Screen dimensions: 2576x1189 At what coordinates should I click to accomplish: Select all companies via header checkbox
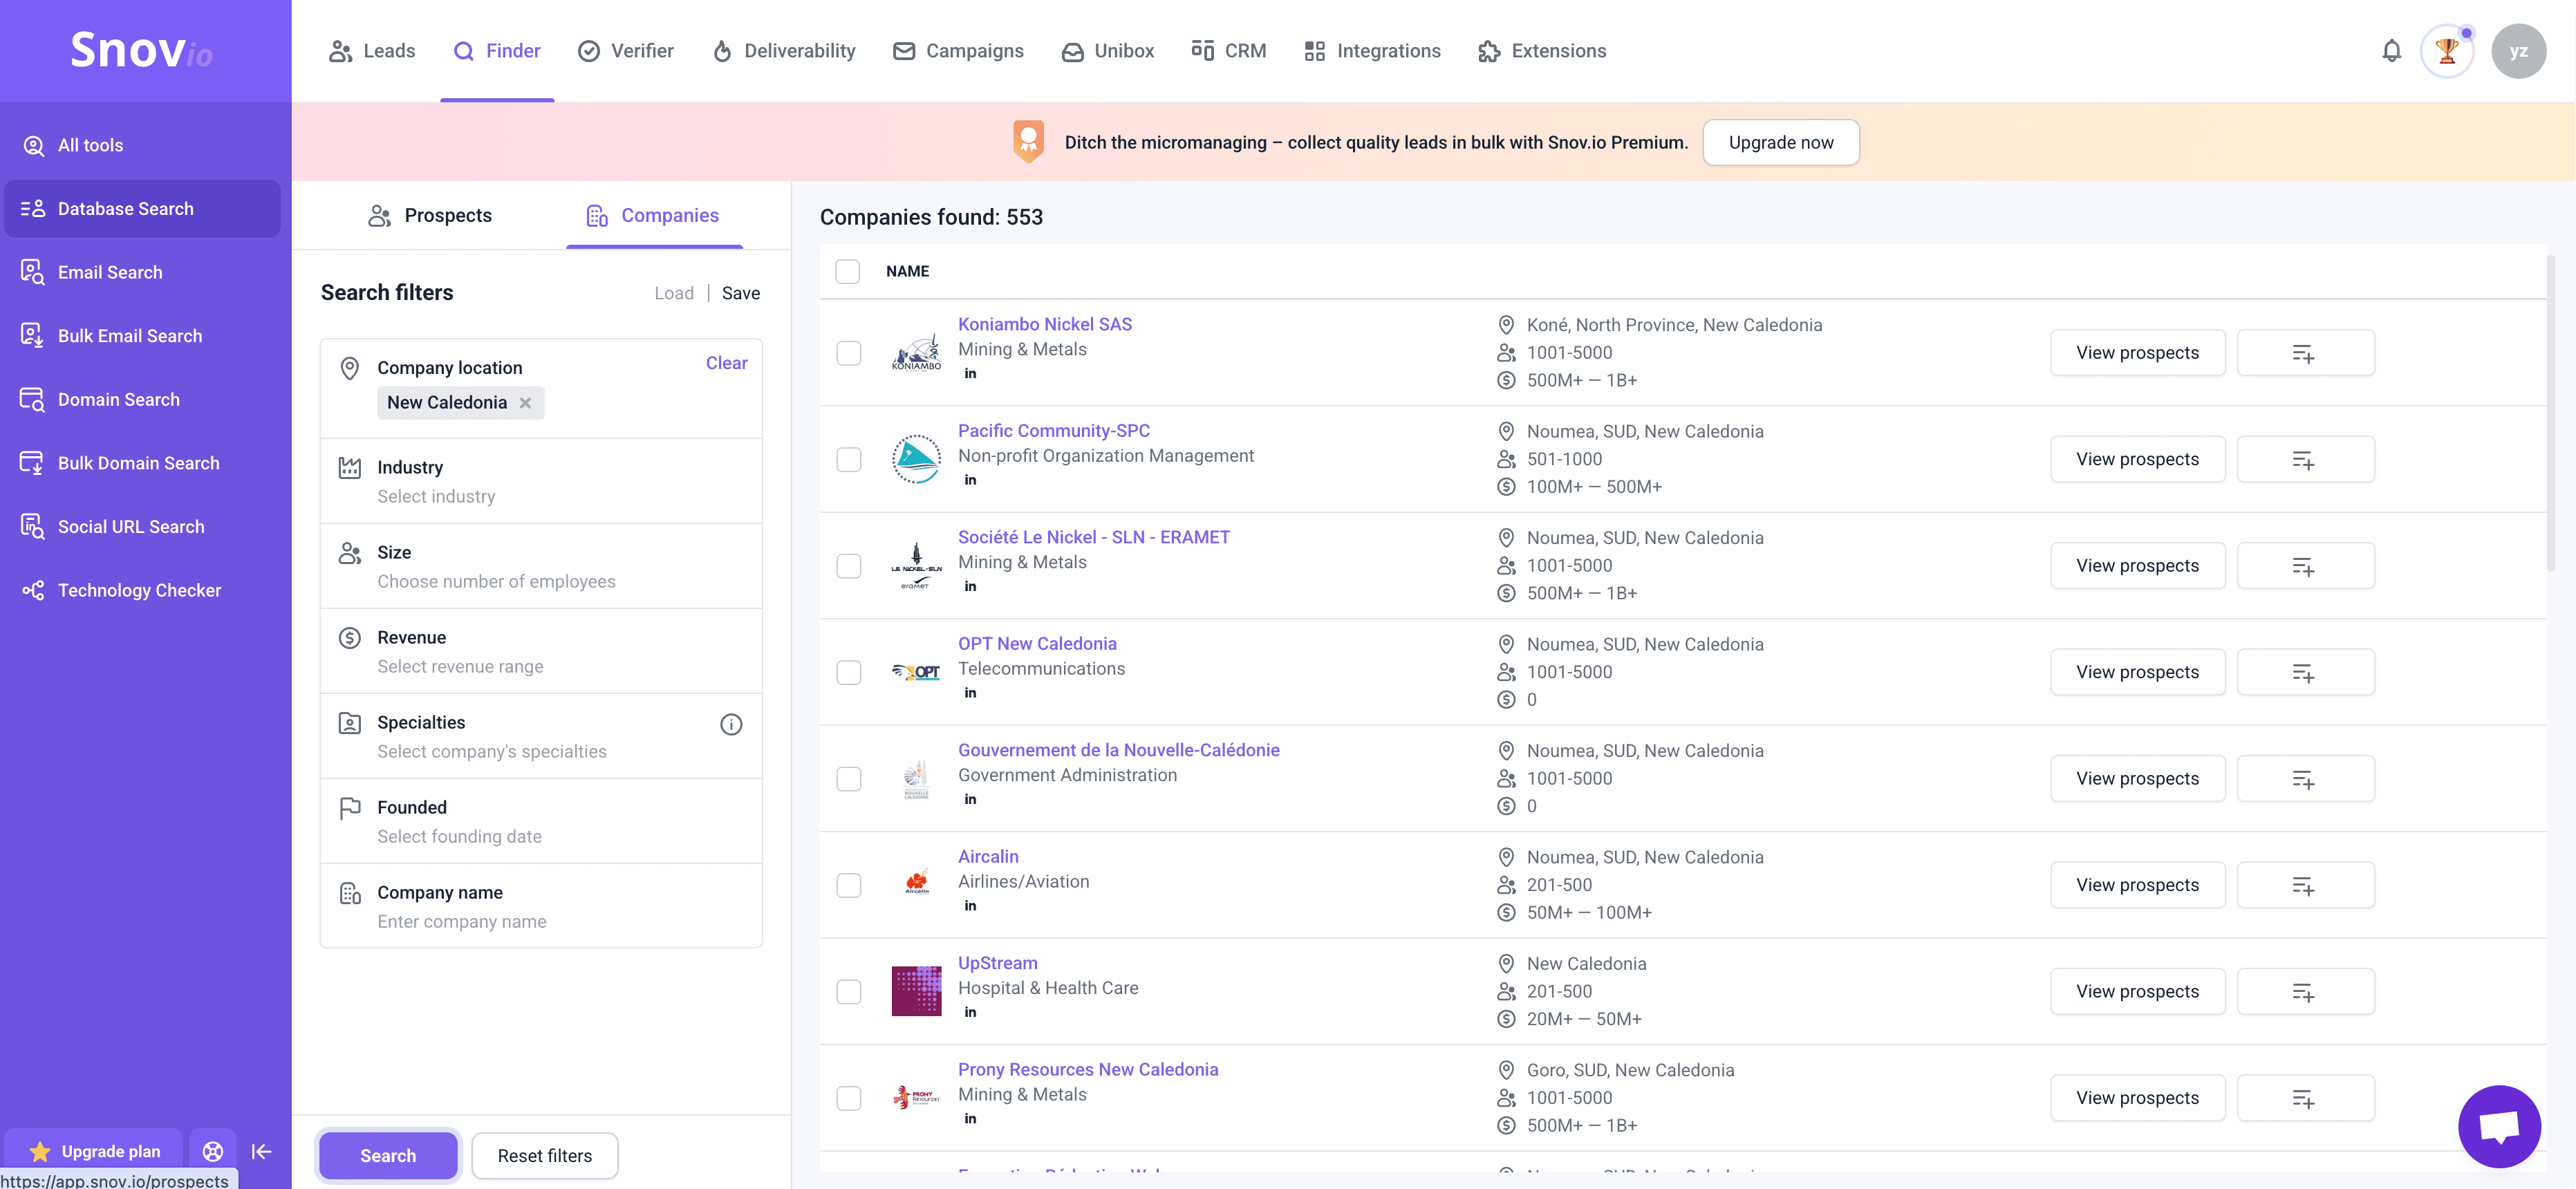847,271
